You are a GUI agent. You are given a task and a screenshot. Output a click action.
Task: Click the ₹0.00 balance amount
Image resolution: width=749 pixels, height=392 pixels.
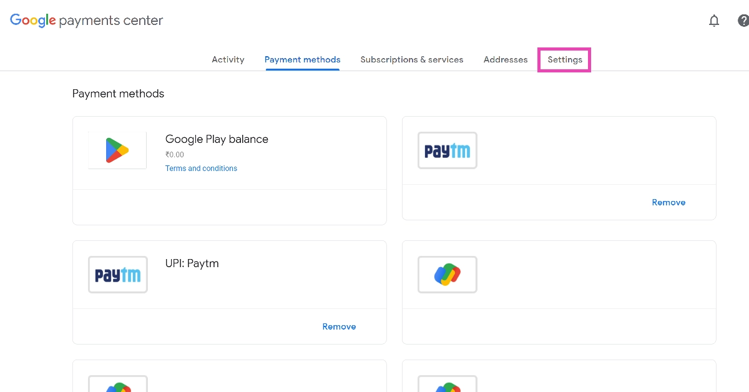(175, 155)
